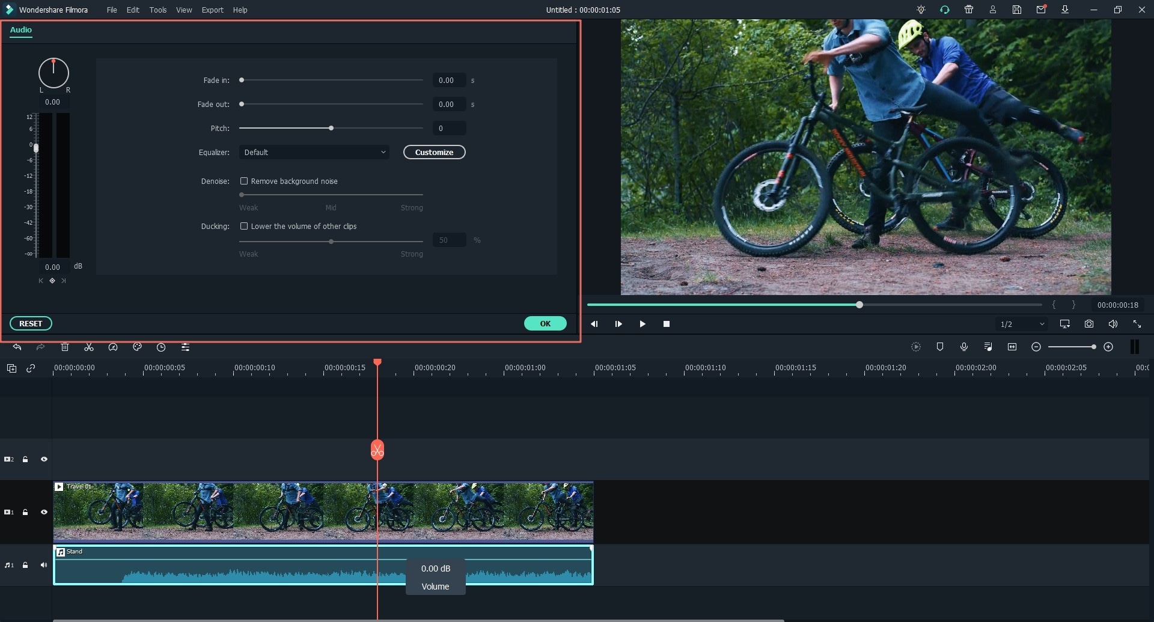
Task: Open the Tools menu
Action: 158,10
